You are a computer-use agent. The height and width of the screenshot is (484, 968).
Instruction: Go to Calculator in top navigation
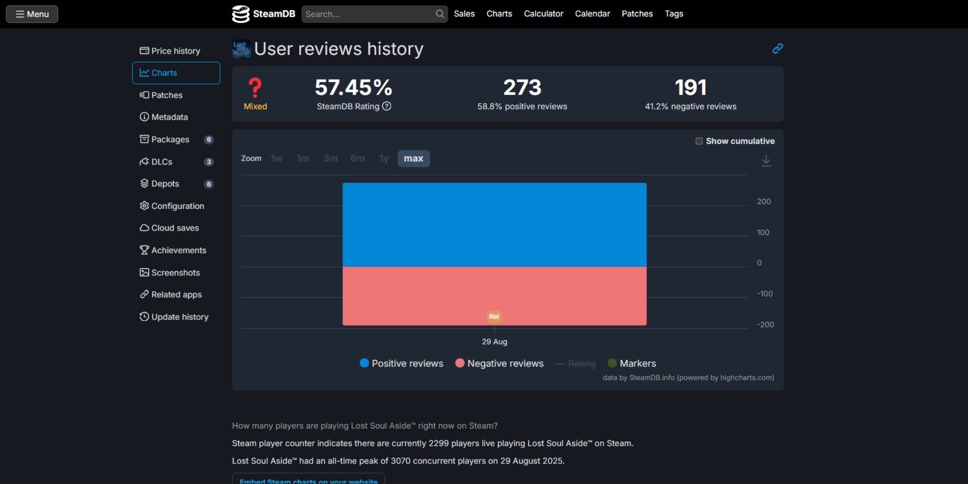pyautogui.click(x=543, y=14)
